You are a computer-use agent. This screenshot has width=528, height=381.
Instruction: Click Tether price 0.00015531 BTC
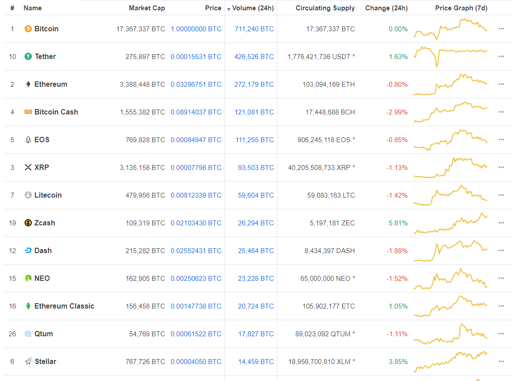(x=196, y=57)
